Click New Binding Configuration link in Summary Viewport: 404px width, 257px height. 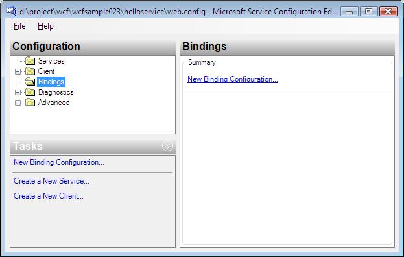click(233, 79)
